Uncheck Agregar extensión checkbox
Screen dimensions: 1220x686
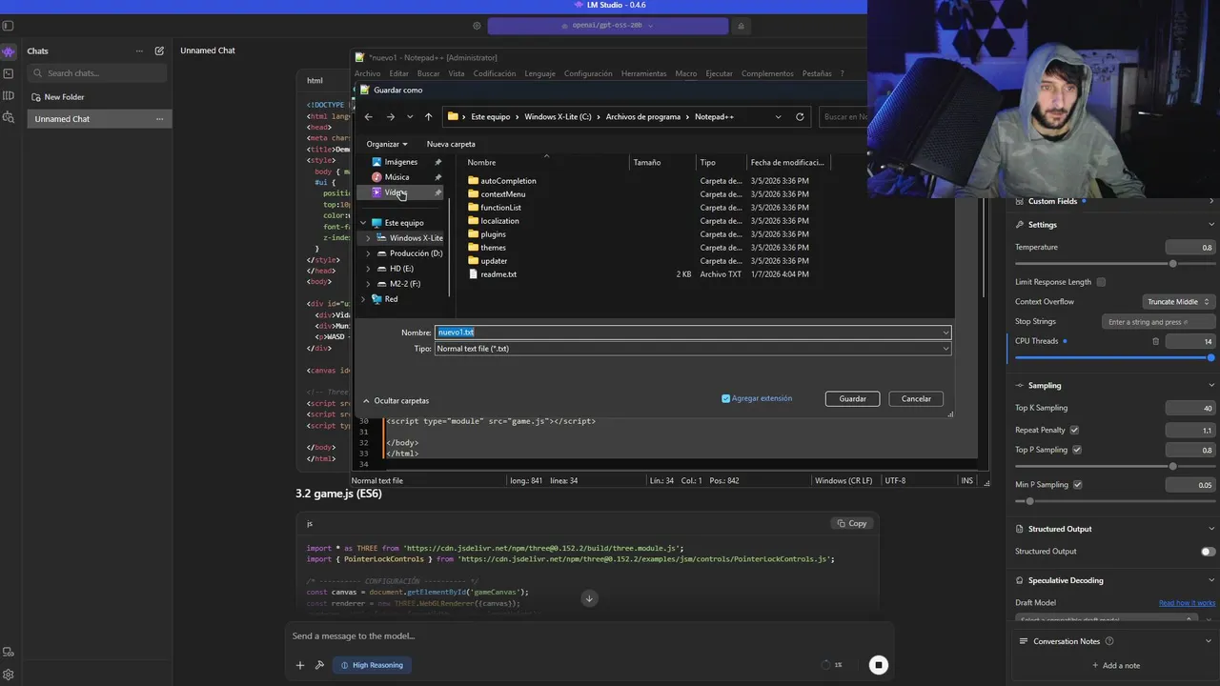point(726,398)
